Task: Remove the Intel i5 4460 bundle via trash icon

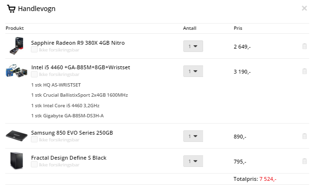Action: [304, 71]
